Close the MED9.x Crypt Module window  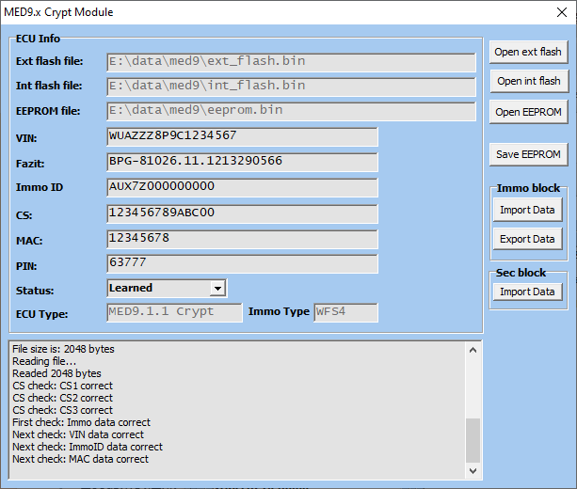click(x=554, y=12)
